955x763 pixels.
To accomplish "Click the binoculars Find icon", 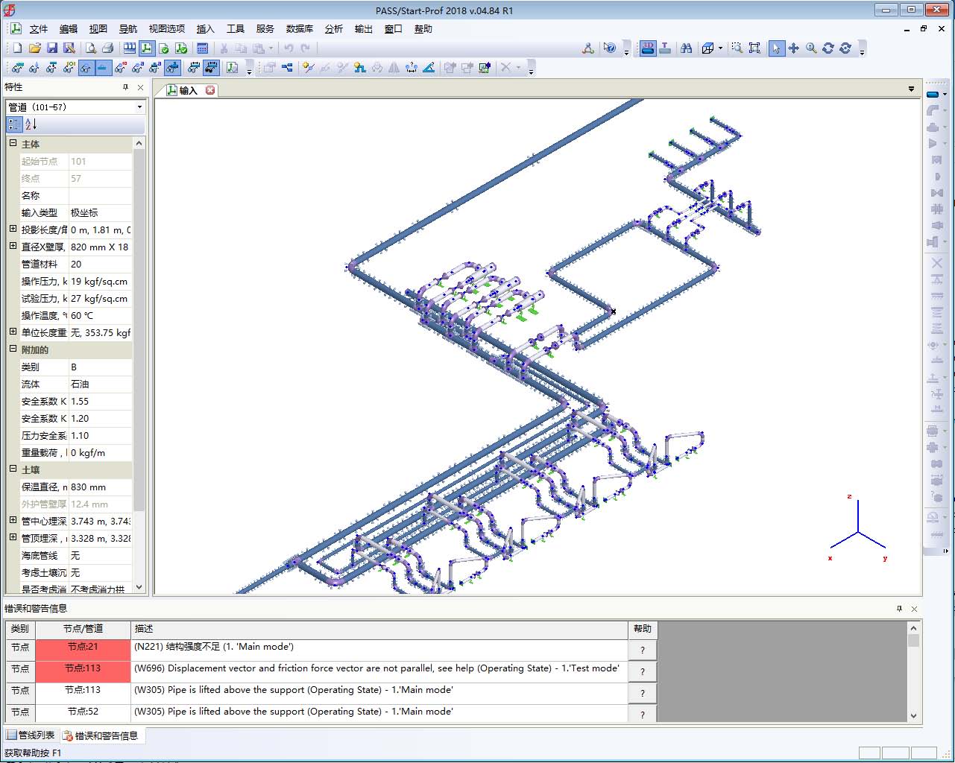I will [x=686, y=48].
